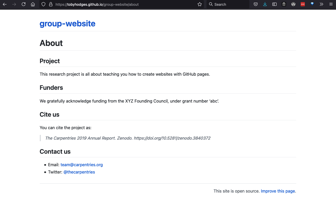
Task: Open the group-website title link
Action: pyautogui.click(x=68, y=23)
